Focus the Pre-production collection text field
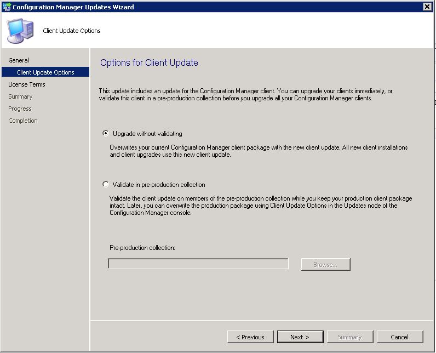The width and height of the screenshot is (436, 353). pyautogui.click(x=198, y=264)
